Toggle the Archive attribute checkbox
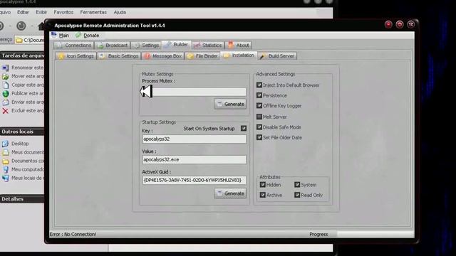The width and height of the screenshot is (456, 256). [x=263, y=195]
